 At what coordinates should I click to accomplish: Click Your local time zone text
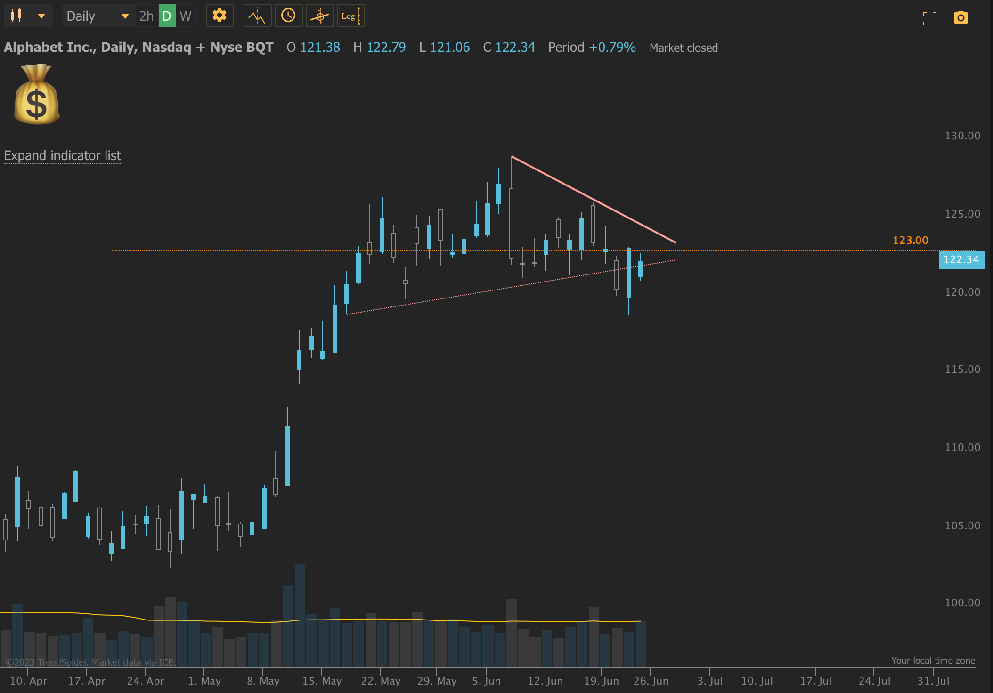[933, 661]
